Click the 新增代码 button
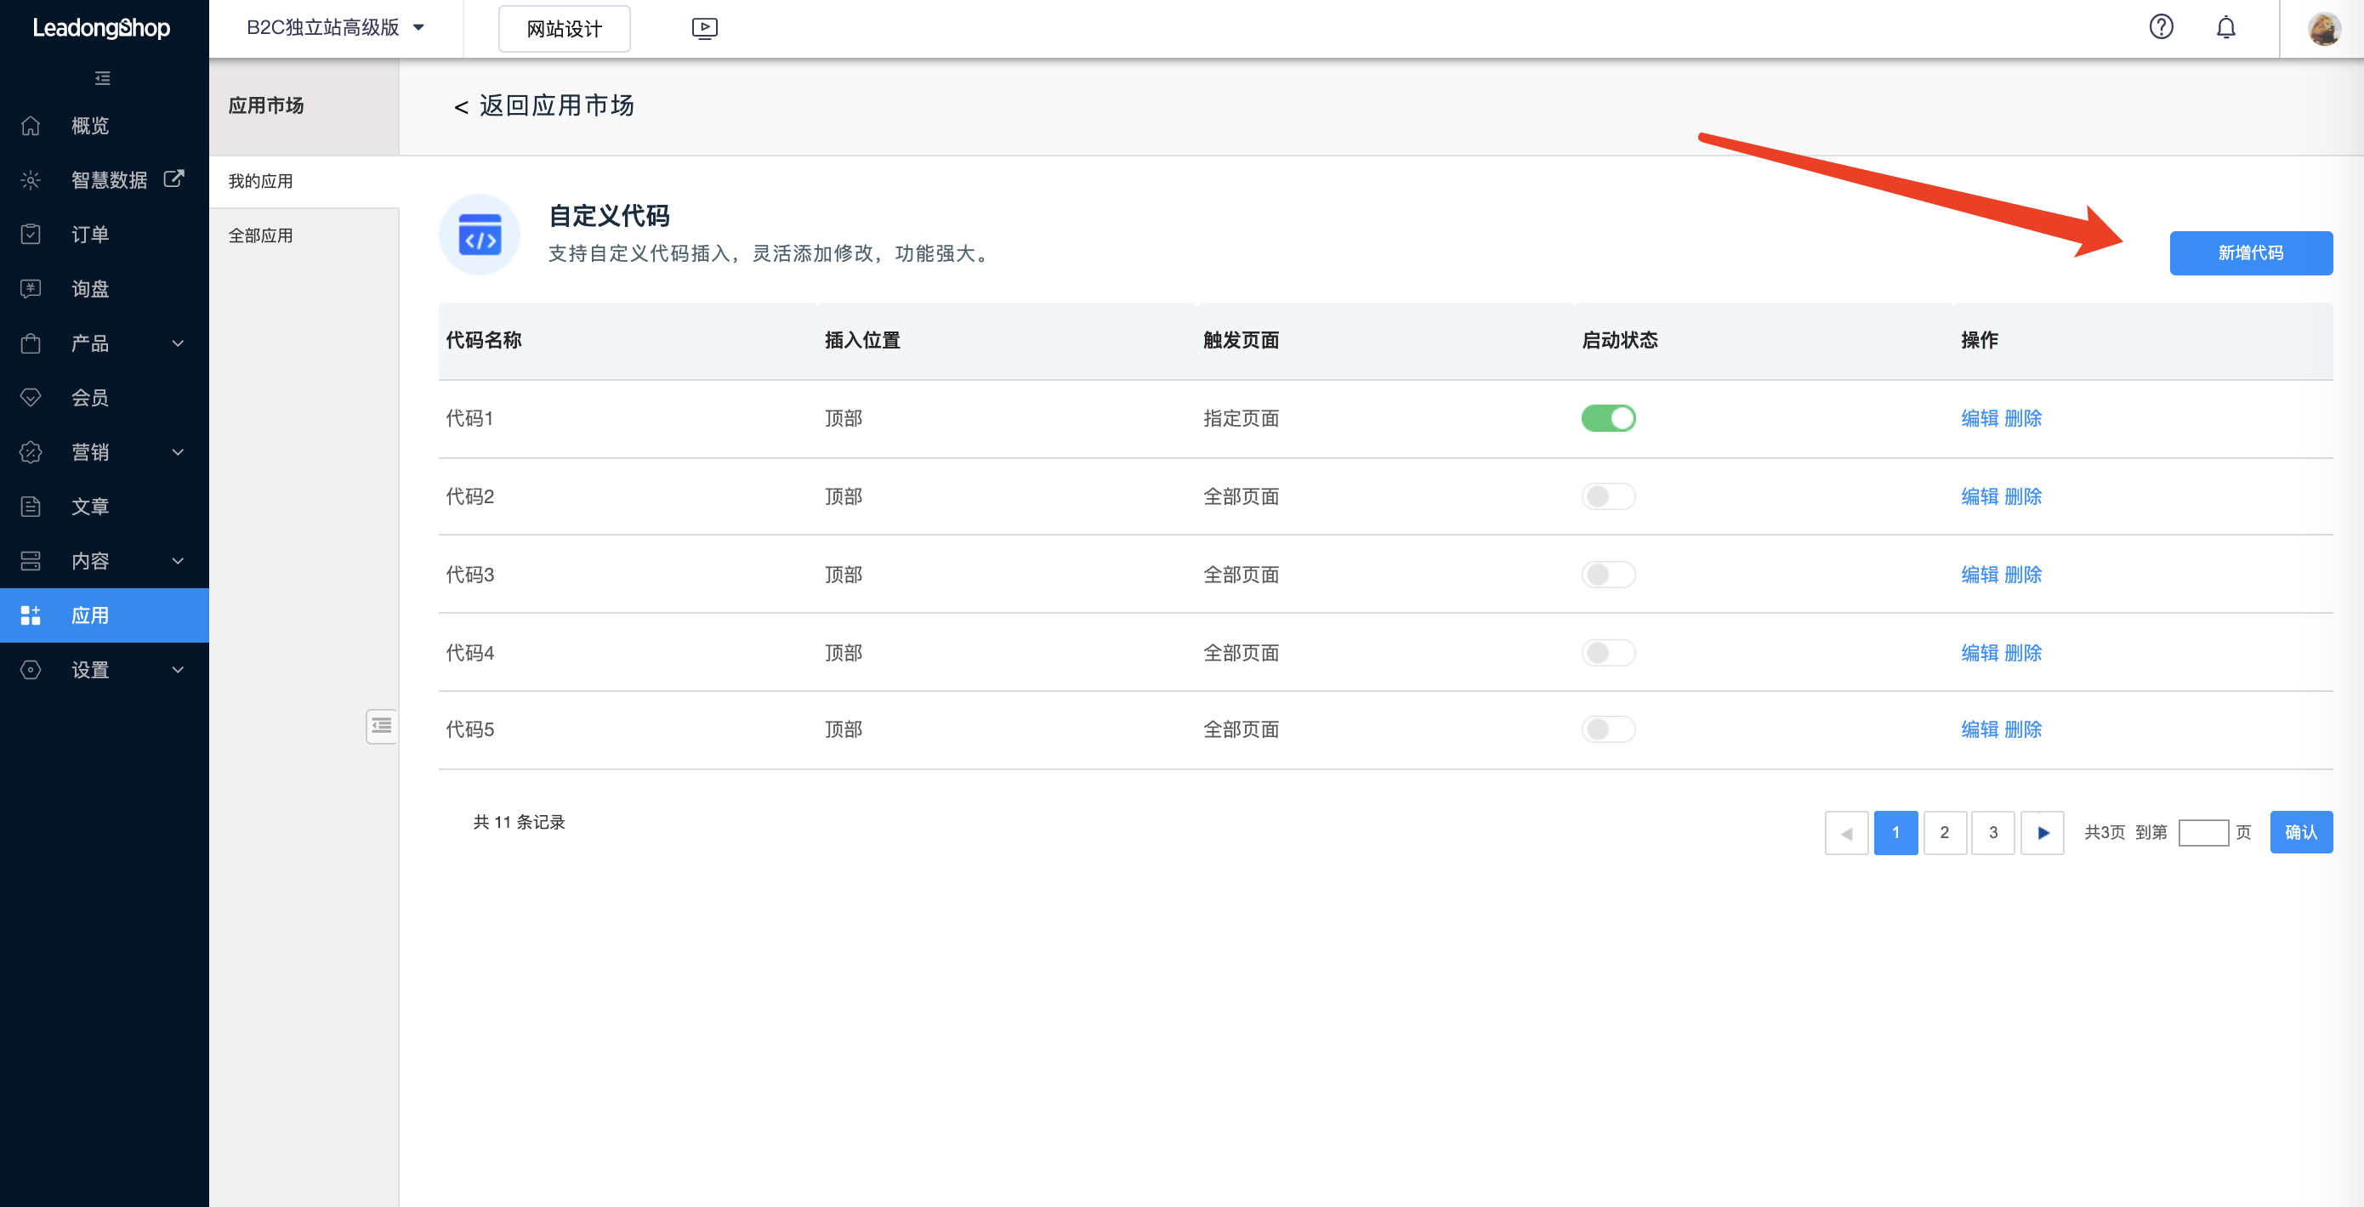The width and height of the screenshot is (2364, 1207). [2249, 253]
